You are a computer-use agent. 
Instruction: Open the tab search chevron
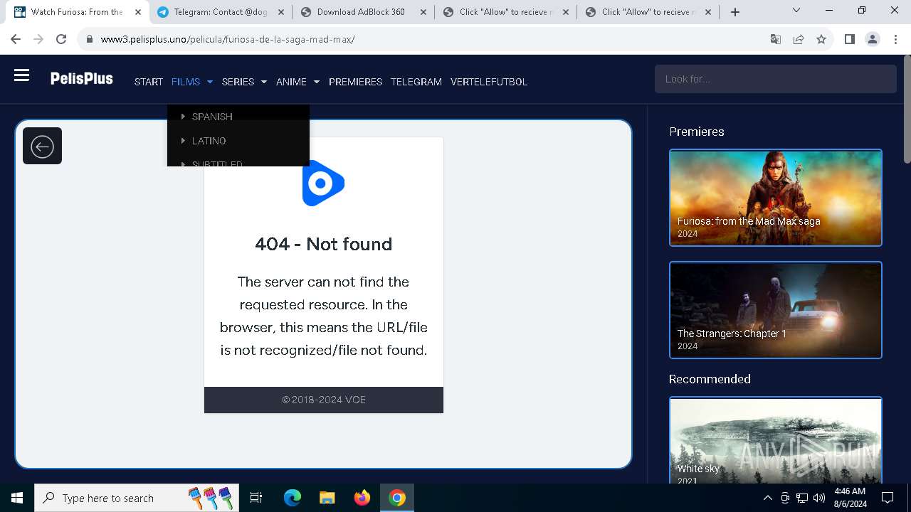[x=796, y=11]
